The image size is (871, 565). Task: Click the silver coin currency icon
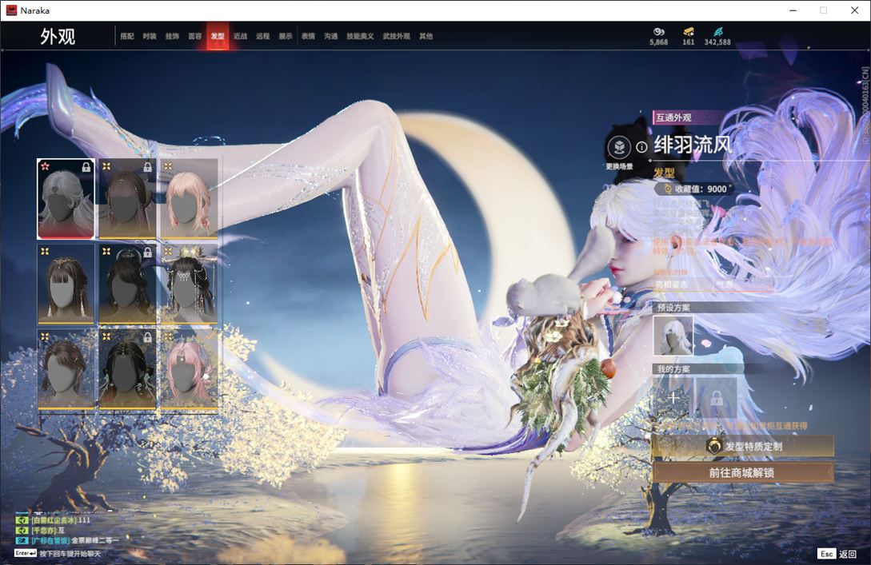(x=658, y=32)
